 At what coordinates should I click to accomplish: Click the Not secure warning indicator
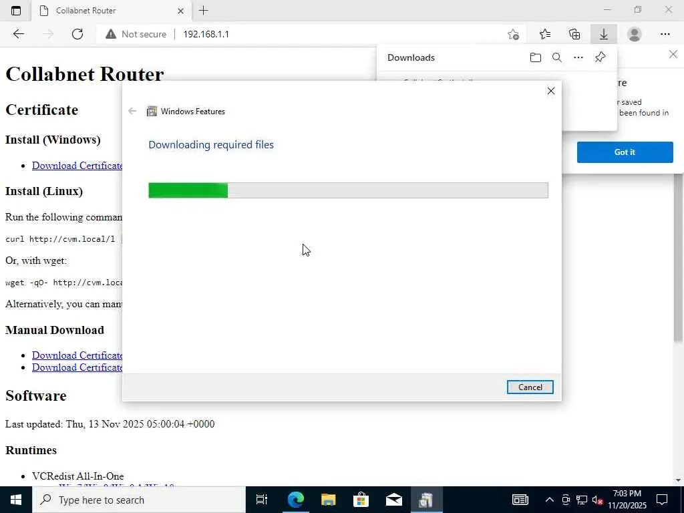(136, 34)
